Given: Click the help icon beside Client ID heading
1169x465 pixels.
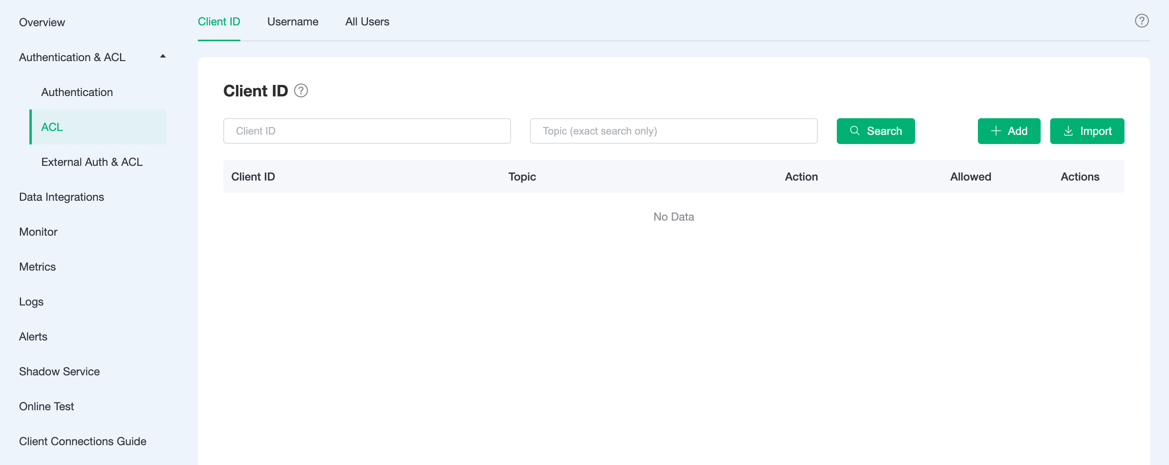Looking at the screenshot, I should pyautogui.click(x=301, y=90).
